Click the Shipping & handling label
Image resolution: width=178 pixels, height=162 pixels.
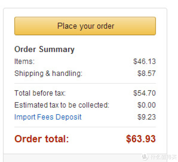point(48,74)
